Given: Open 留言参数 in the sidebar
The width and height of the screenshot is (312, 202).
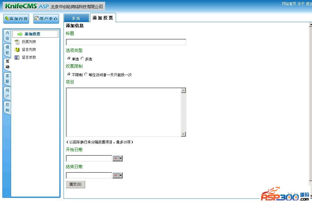Looking at the screenshot, I should 29,57.
